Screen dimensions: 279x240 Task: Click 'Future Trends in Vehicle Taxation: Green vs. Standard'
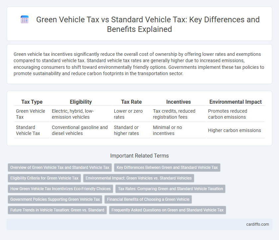pyautogui.click(x=57, y=210)
